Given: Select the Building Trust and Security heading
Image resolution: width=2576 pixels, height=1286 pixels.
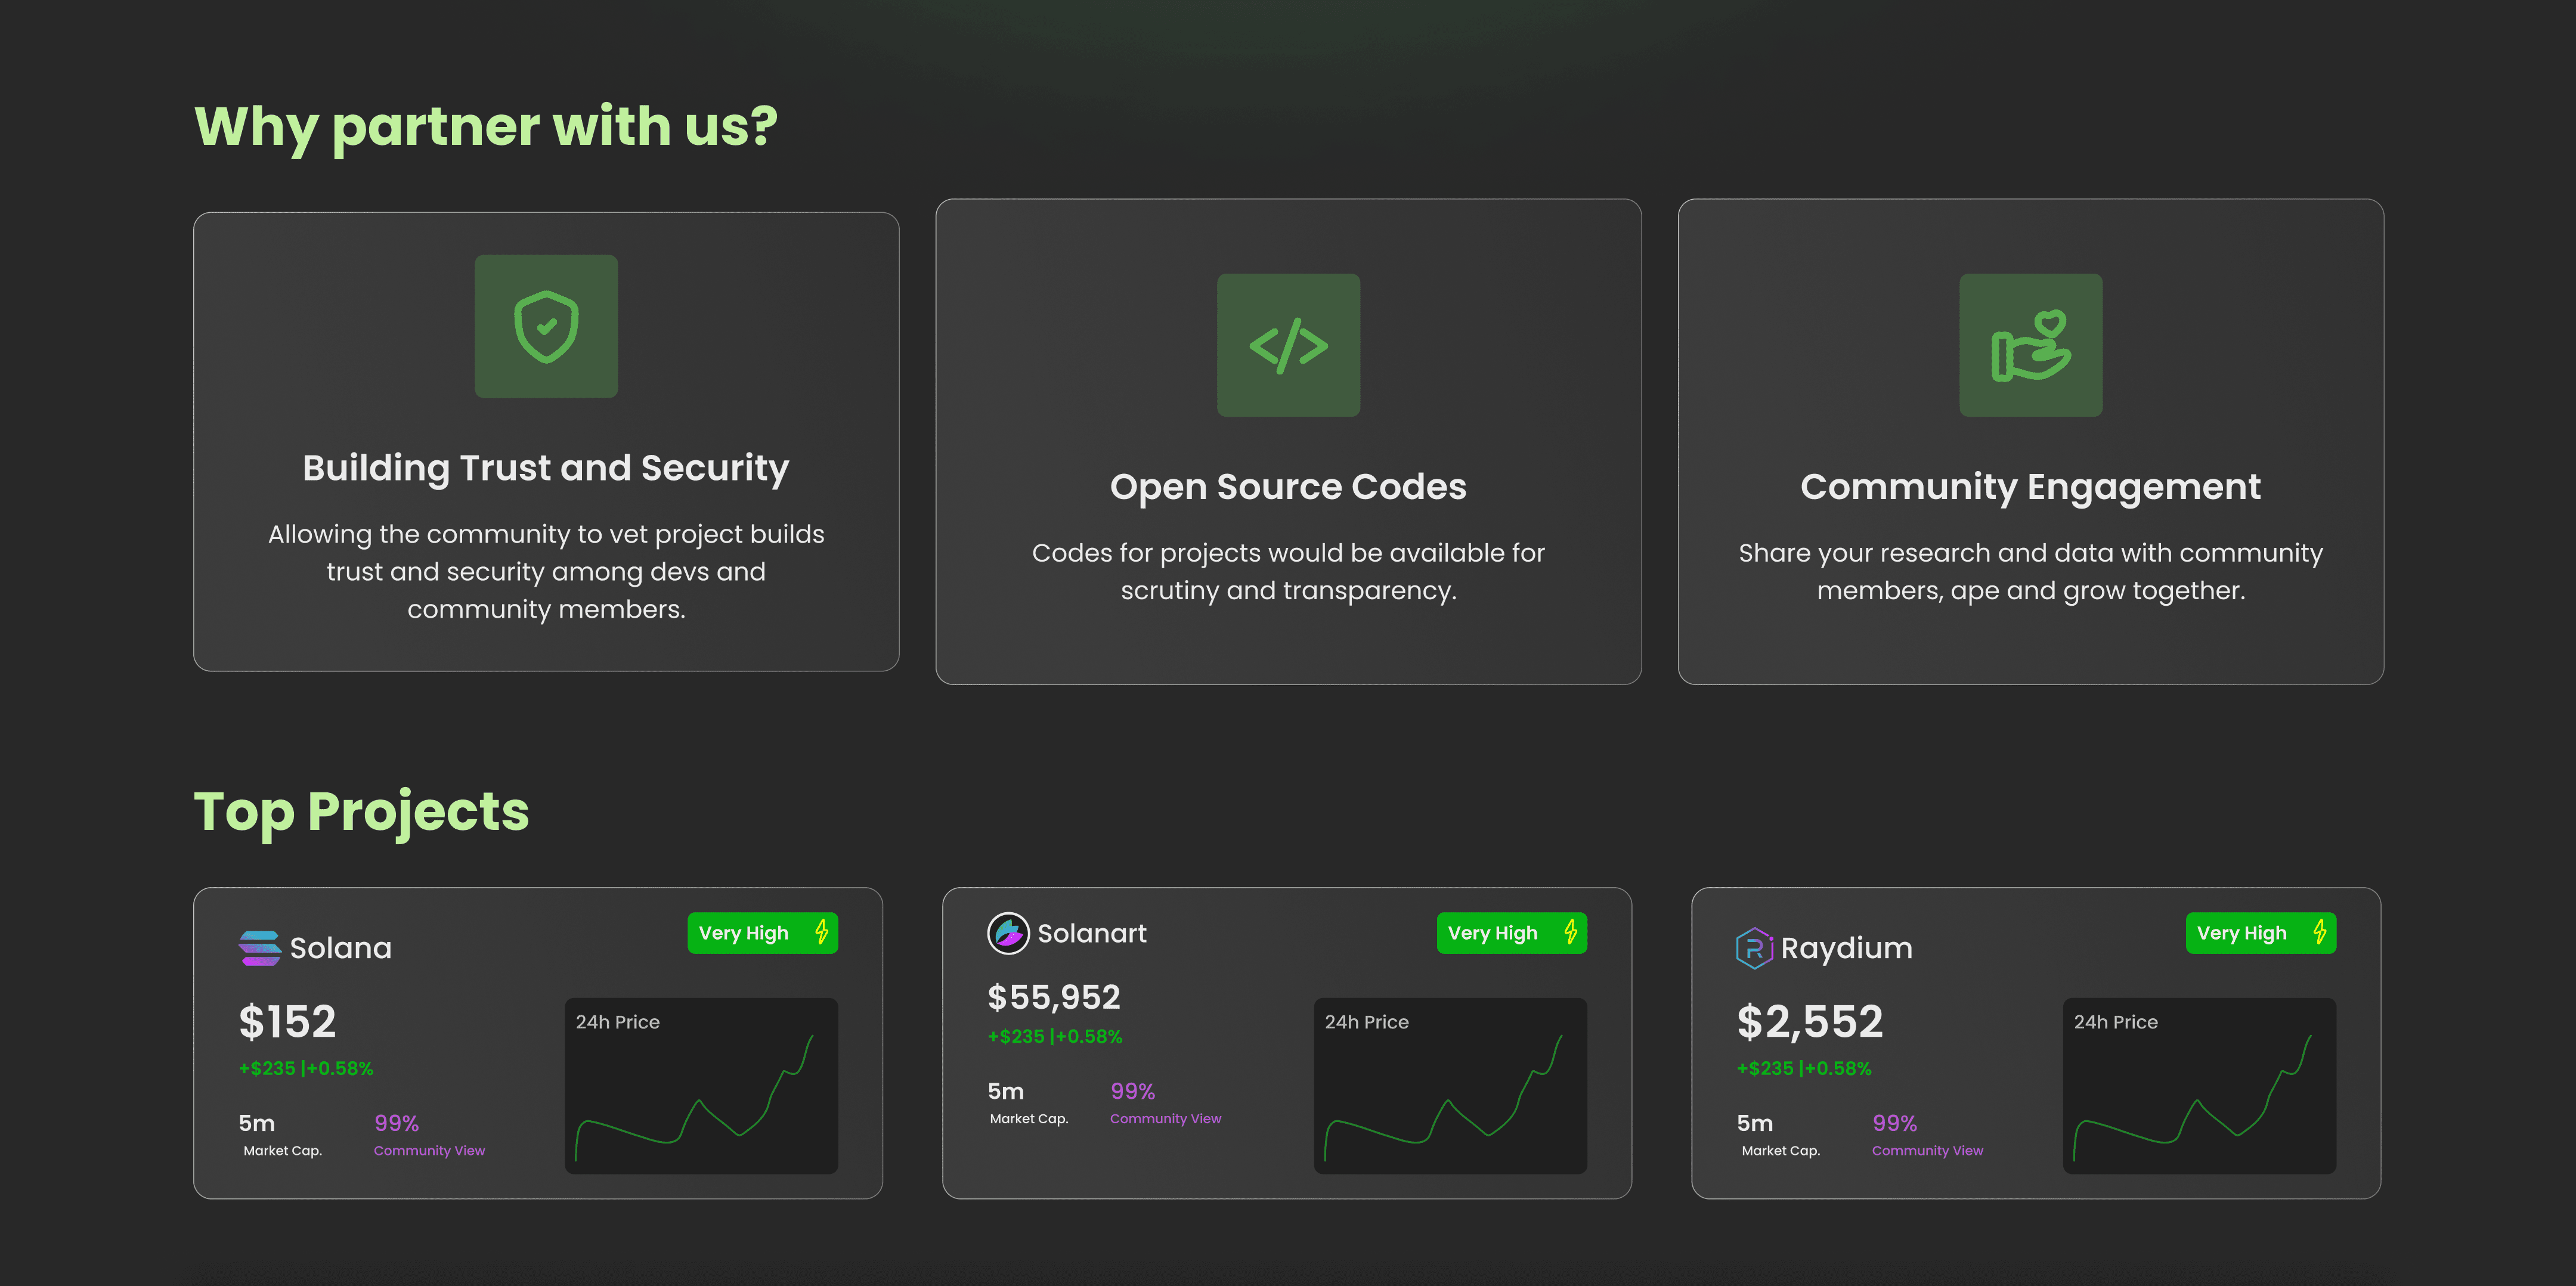Looking at the screenshot, I should click(x=546, y=468).
